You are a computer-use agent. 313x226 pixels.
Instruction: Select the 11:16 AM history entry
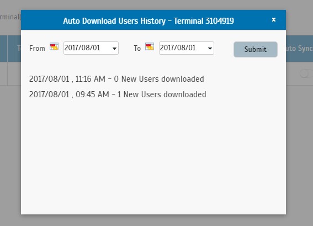pyautogui.click(x=116, y=79)
